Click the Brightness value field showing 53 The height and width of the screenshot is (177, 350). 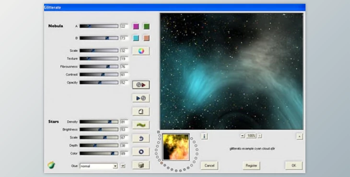point(124,130)
